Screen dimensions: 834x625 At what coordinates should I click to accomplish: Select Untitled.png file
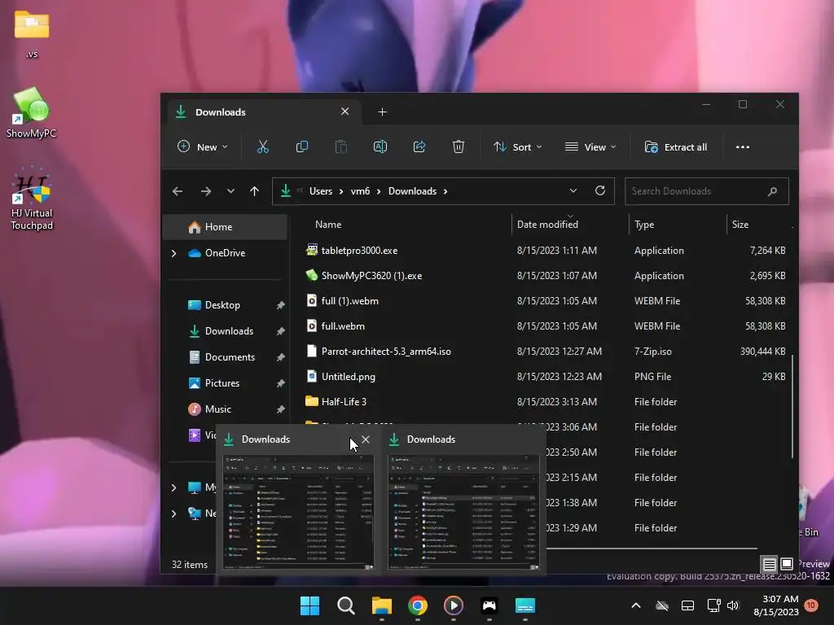coord(546,377)
